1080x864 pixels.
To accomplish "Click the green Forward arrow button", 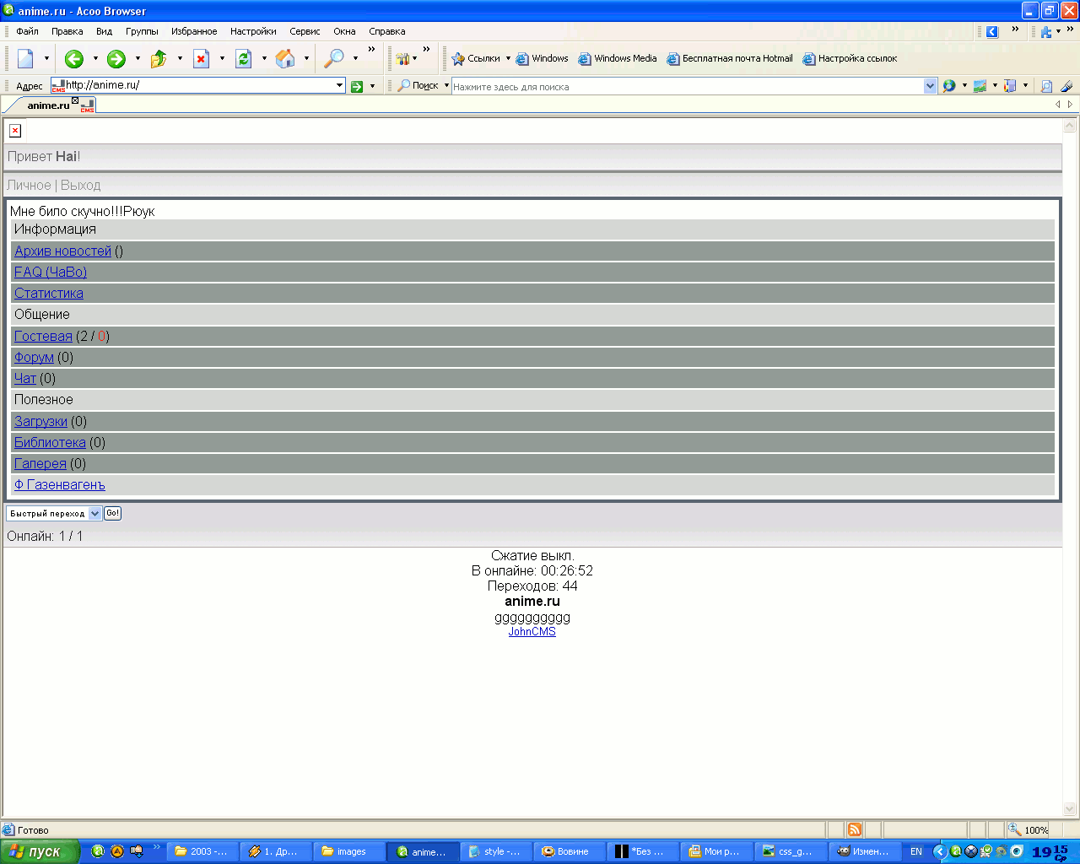I will tap(116, 58).
